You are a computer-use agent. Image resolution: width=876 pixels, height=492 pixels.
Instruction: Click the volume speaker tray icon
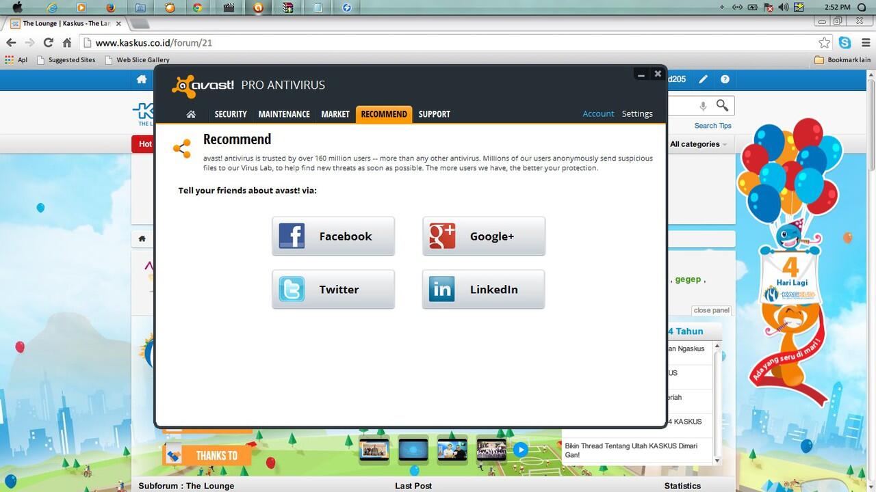coord(784,8)
